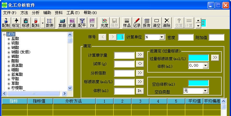Screen dimensions: 231x116
Task: Click the Dt button beside 体积(ml)
Action: coord(140,91)
